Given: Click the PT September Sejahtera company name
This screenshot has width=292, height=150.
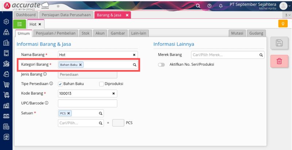Looking at the screenshot, I should coord(253,4).
